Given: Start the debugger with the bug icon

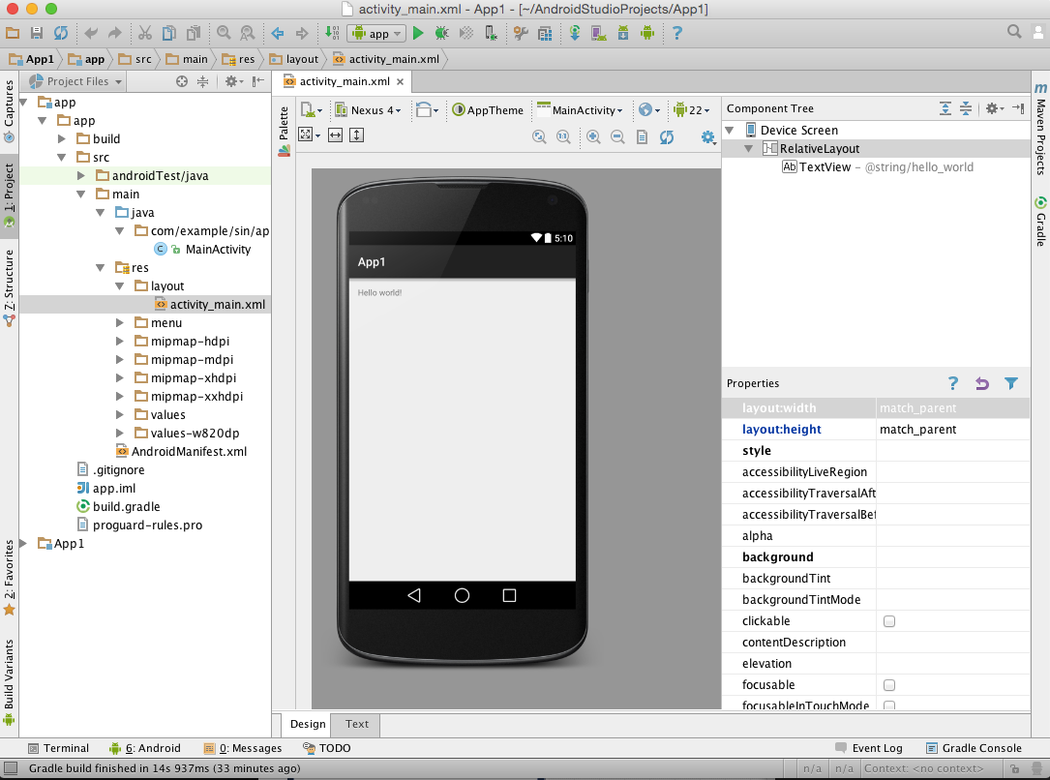Looking at the screenshot, I should [441, 33].
